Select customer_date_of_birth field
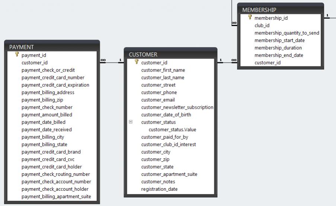The width and height of the screenshot is (336, 206). [x=166, y=115]
